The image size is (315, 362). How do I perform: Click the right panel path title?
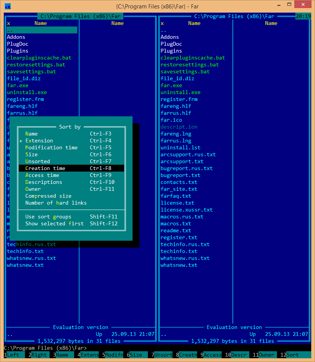pyautogui.click(x=234, y=16)
